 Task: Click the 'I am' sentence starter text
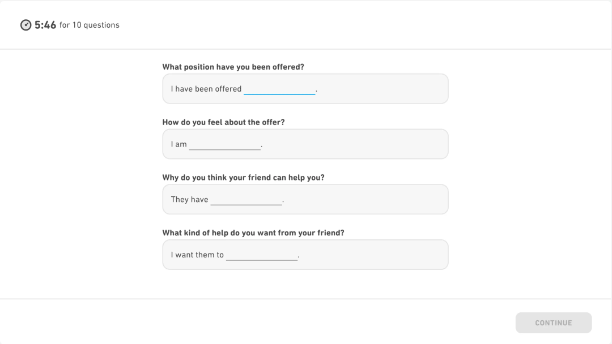point(178,144)
